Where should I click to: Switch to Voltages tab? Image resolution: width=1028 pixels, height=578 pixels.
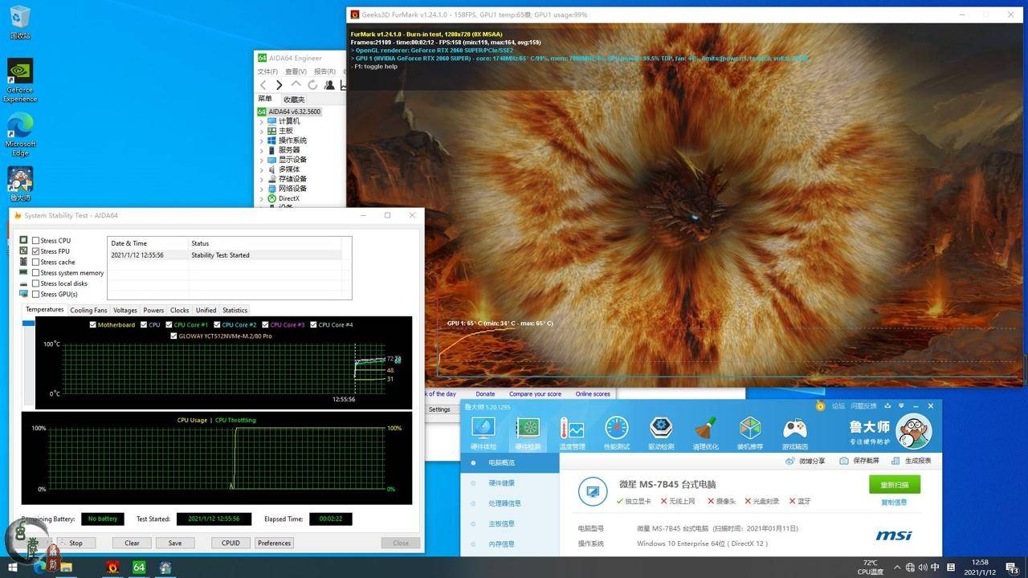click(x=125, y=310)
